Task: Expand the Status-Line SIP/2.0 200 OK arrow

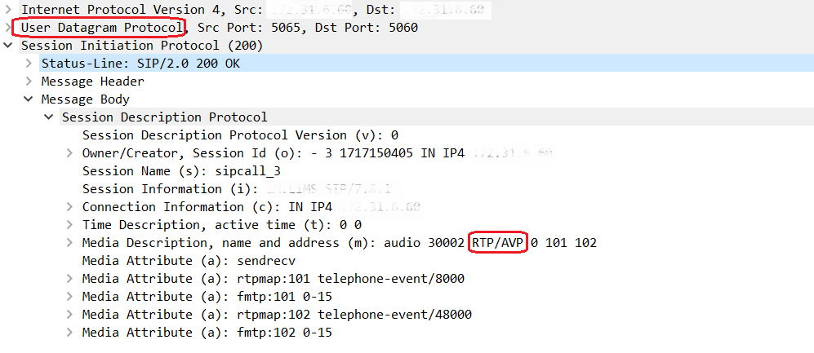Action: click(x=29, y=64)
